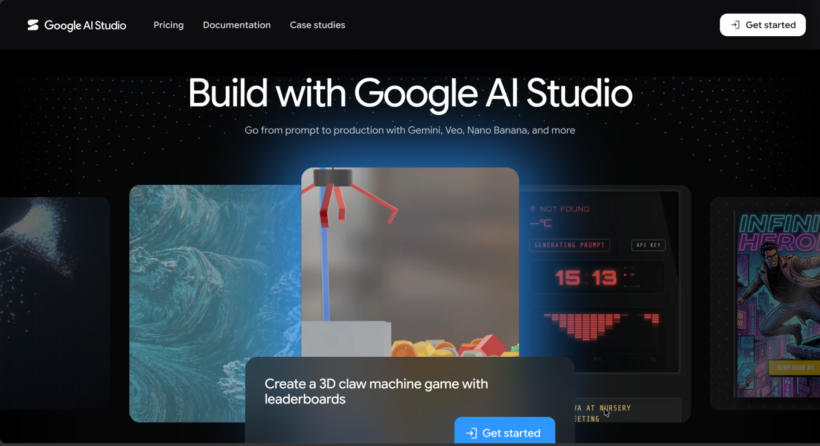Click the API KEY button in dashboard card
The width and height of the screenshot is (820, 446).
click(648, 245)
